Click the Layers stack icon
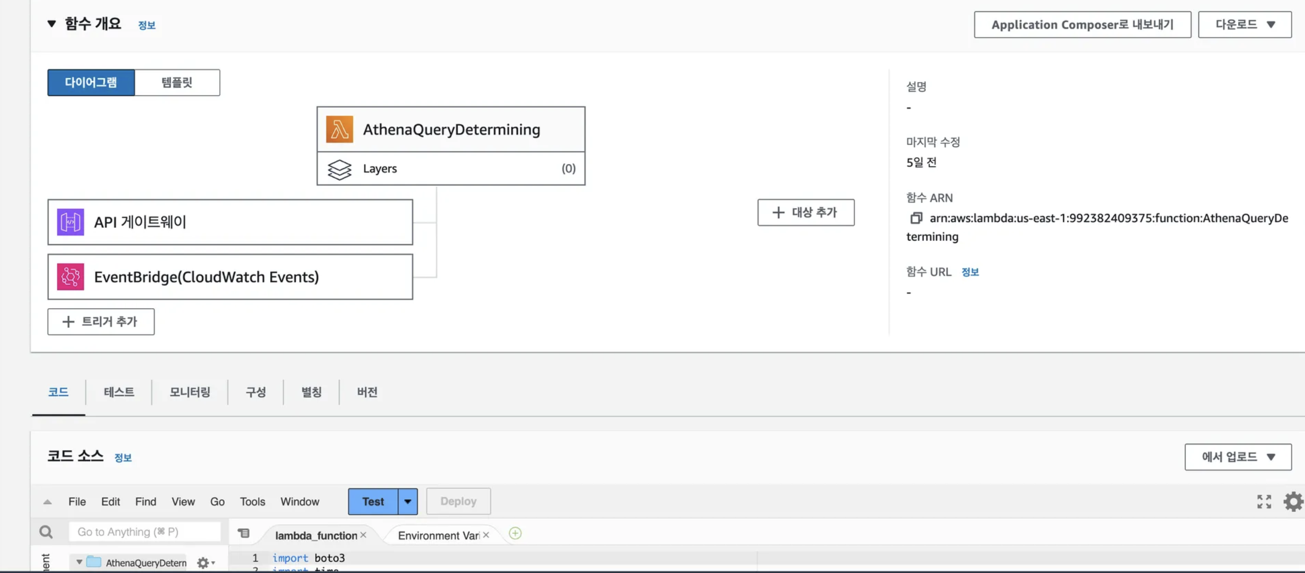 339,169
